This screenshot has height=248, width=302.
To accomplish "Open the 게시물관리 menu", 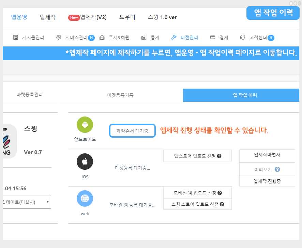I will tap(29, 38).
